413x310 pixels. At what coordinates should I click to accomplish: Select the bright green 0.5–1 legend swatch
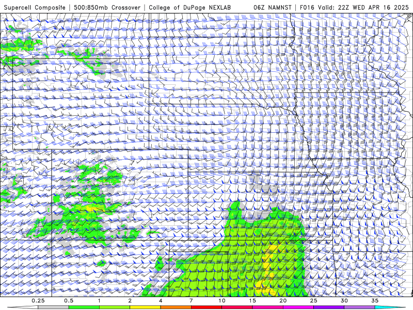[x=84, y=307]
